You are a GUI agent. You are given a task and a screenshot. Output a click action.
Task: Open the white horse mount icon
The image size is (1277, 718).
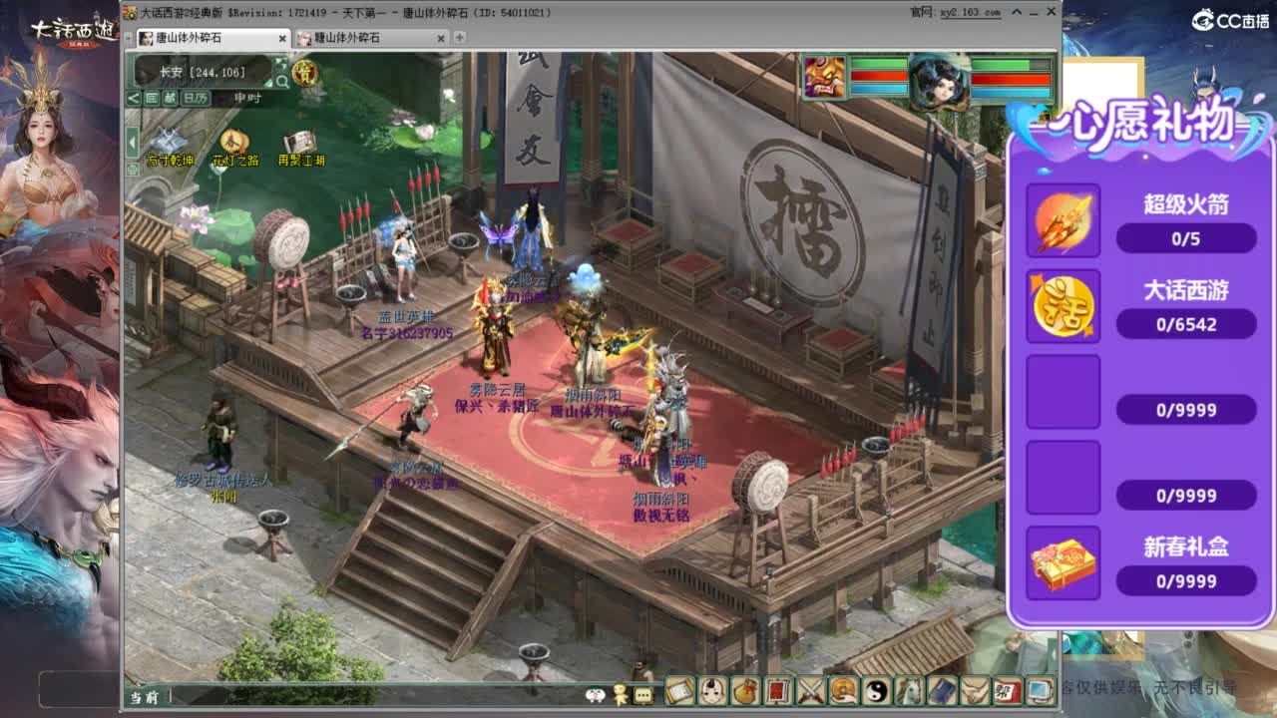pyautogui.click(x=910, y=690)
